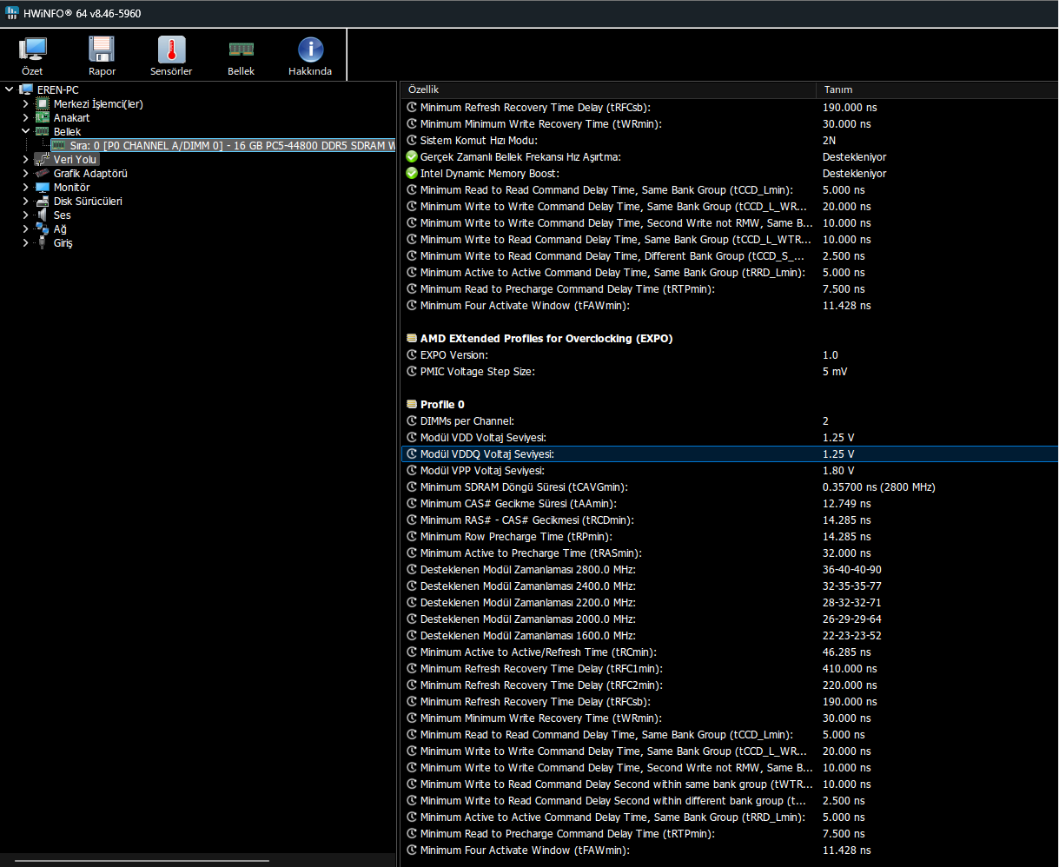Screen dimensions: 1059x867
Task: Click the 2N command rate value
Action: point(829,140)
